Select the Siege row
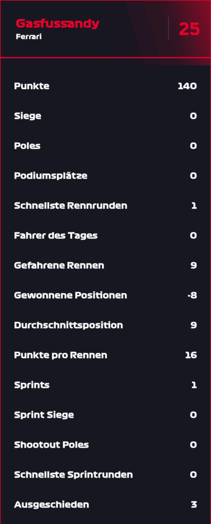This screenshot has width=211, height=524. coord(105,116)
